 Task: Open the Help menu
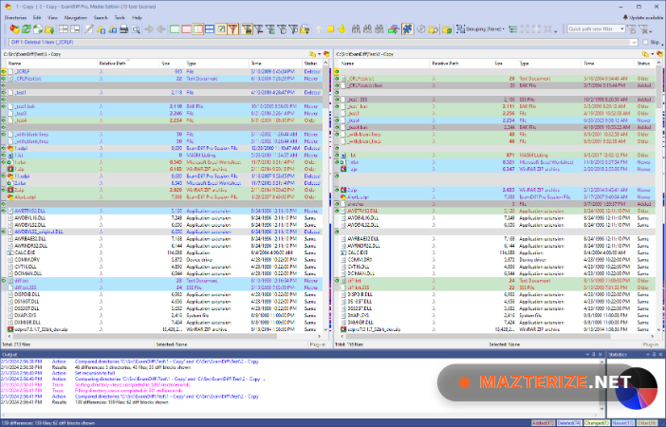point(137,18)
